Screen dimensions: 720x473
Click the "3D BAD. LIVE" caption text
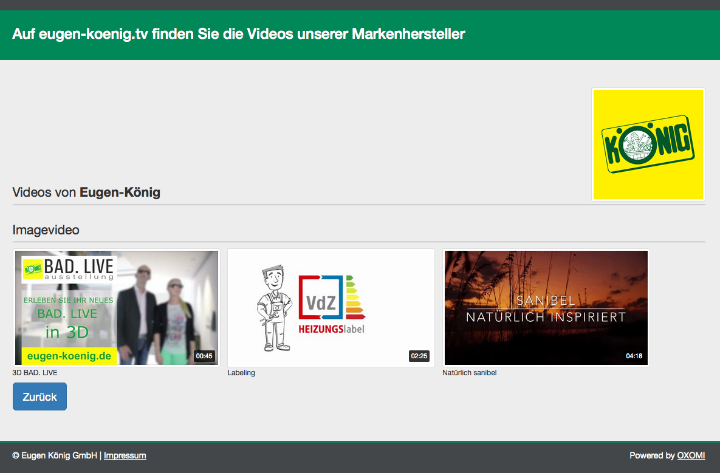pos(35,373)
